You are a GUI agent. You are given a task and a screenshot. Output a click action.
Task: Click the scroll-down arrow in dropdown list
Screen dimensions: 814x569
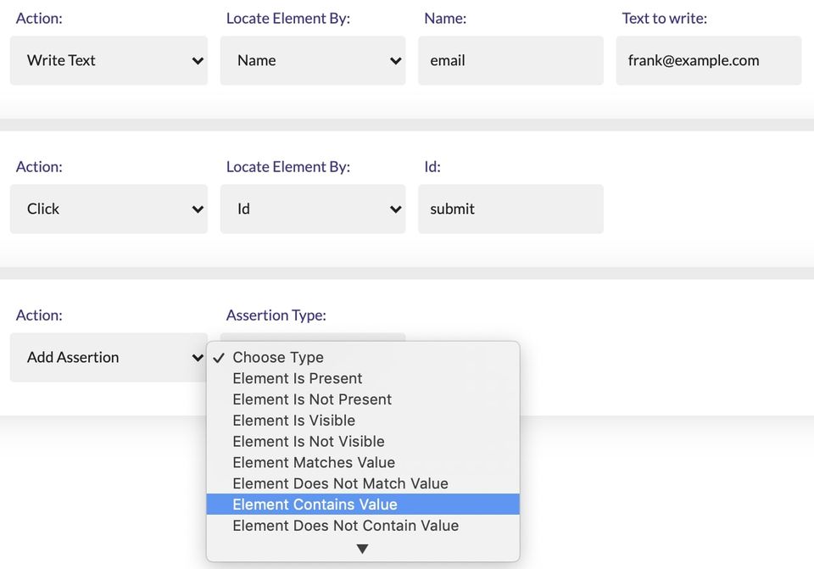[362, 549]
